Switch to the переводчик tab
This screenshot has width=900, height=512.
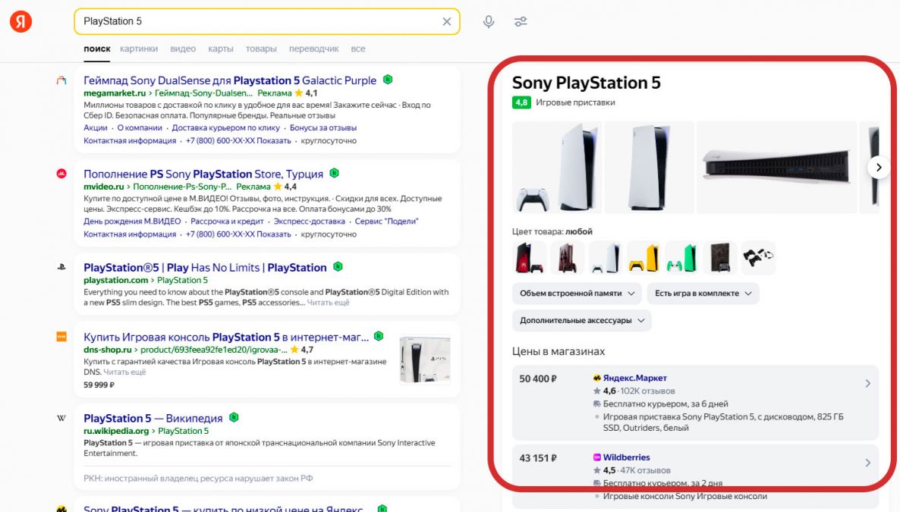pos(314,49)
